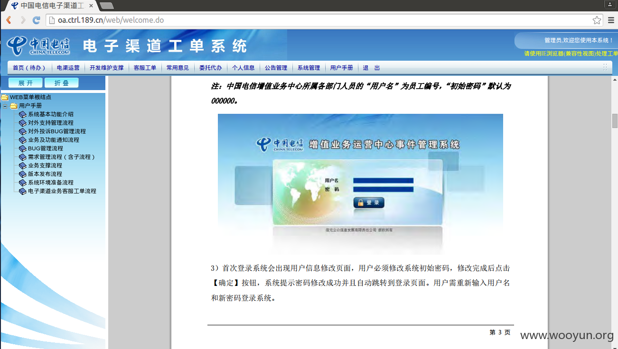Open 系统基本功能介绍 tree item
The width and height of the screenshot is (618, 349).
point(51,114)
